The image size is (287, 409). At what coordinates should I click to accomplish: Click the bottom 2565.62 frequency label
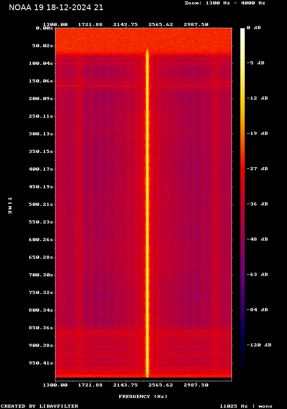pyautogui.click(x=161, y=385)
